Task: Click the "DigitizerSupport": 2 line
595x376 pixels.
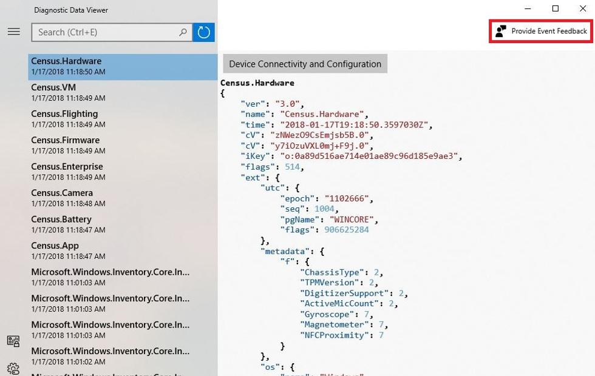Action: (x=353, y=293)
